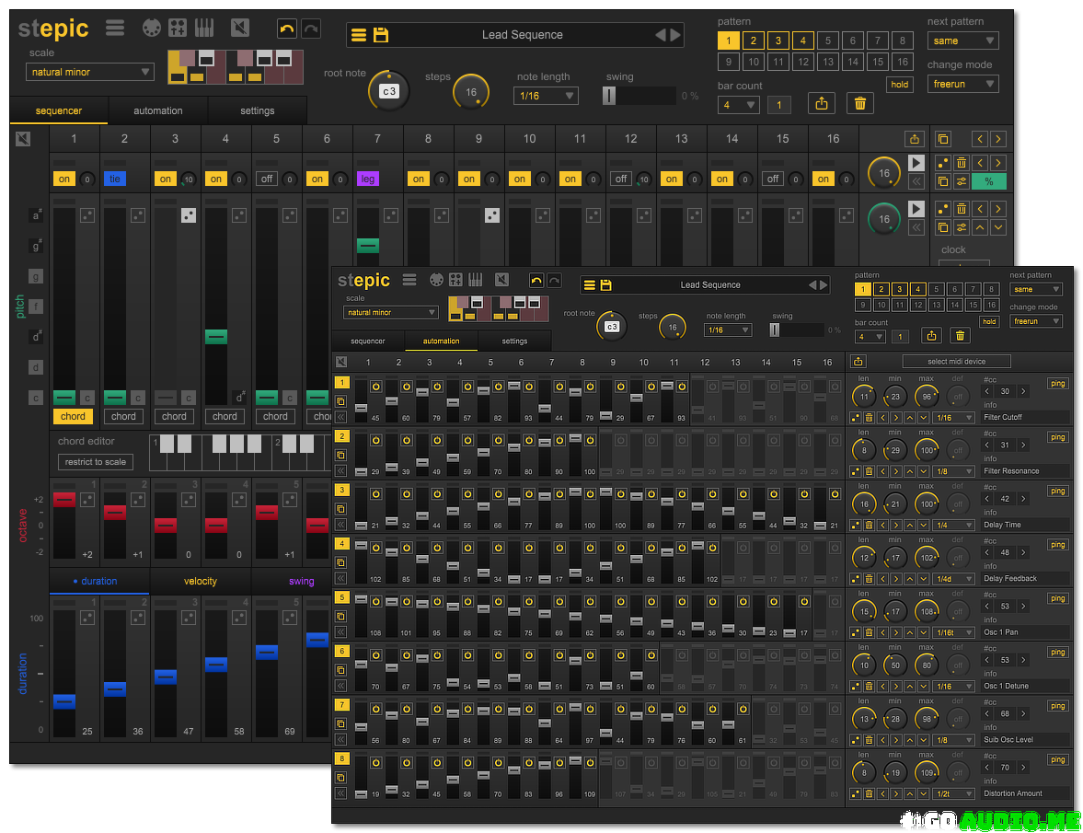Open MIDI connector settings in back window toolbar
This screenshot has width=1083, height=833.
click(x=151, y=29)
